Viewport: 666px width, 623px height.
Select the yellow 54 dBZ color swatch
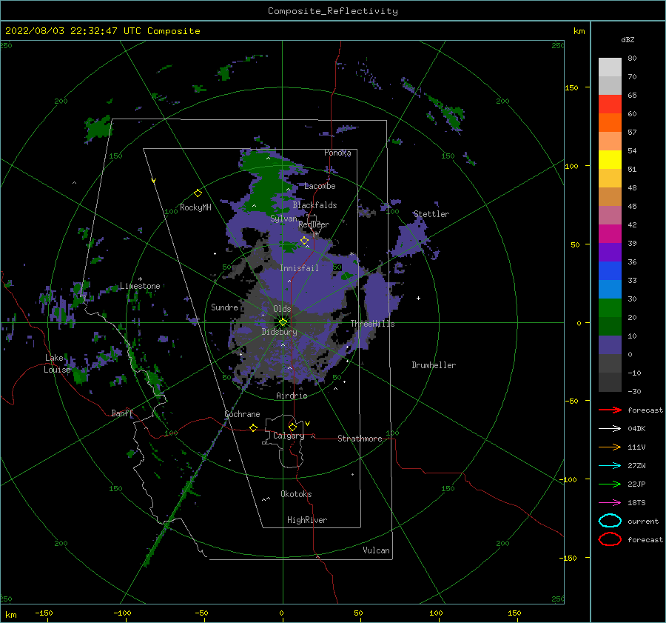tap(610, 160)
